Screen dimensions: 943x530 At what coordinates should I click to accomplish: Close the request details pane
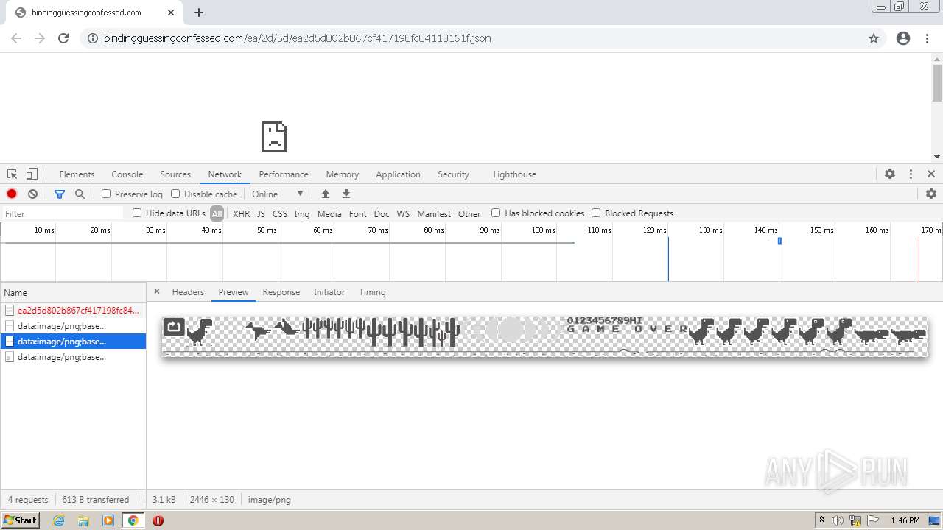coord(157,291)
